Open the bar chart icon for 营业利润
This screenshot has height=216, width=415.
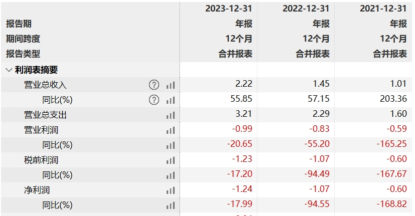pyautogui.click(x=171, y=130)
